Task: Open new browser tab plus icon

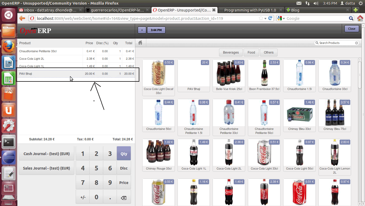Action: 355,10
